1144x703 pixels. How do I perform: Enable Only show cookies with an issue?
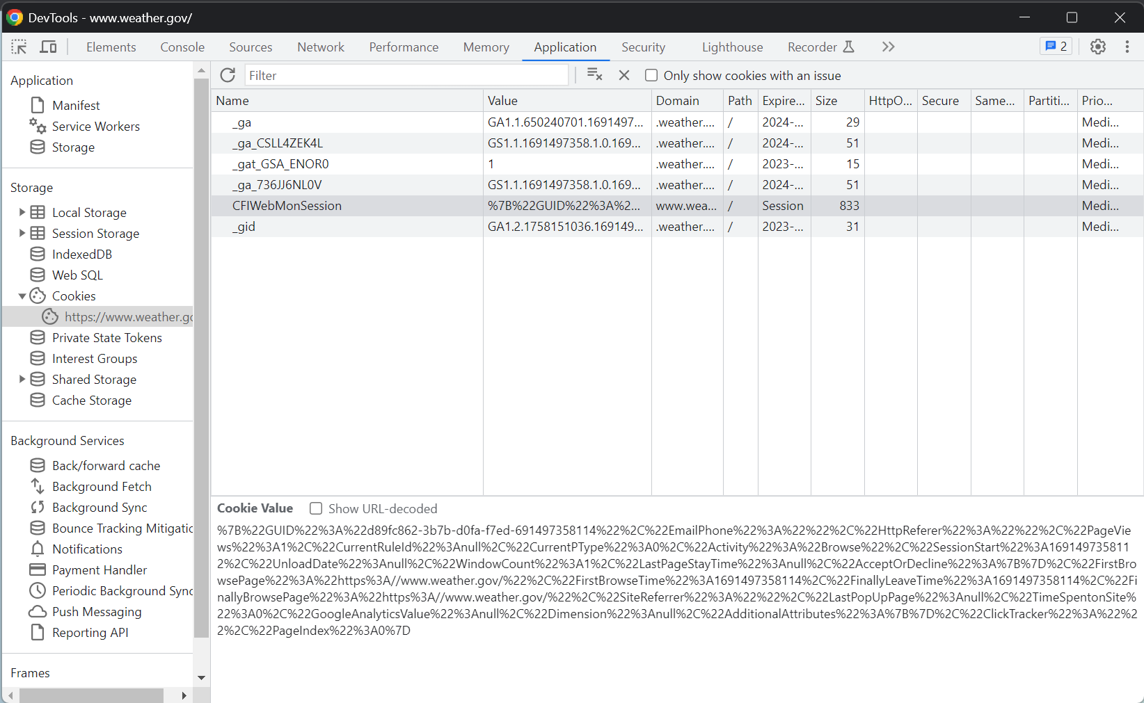click(x=651, y=75)
